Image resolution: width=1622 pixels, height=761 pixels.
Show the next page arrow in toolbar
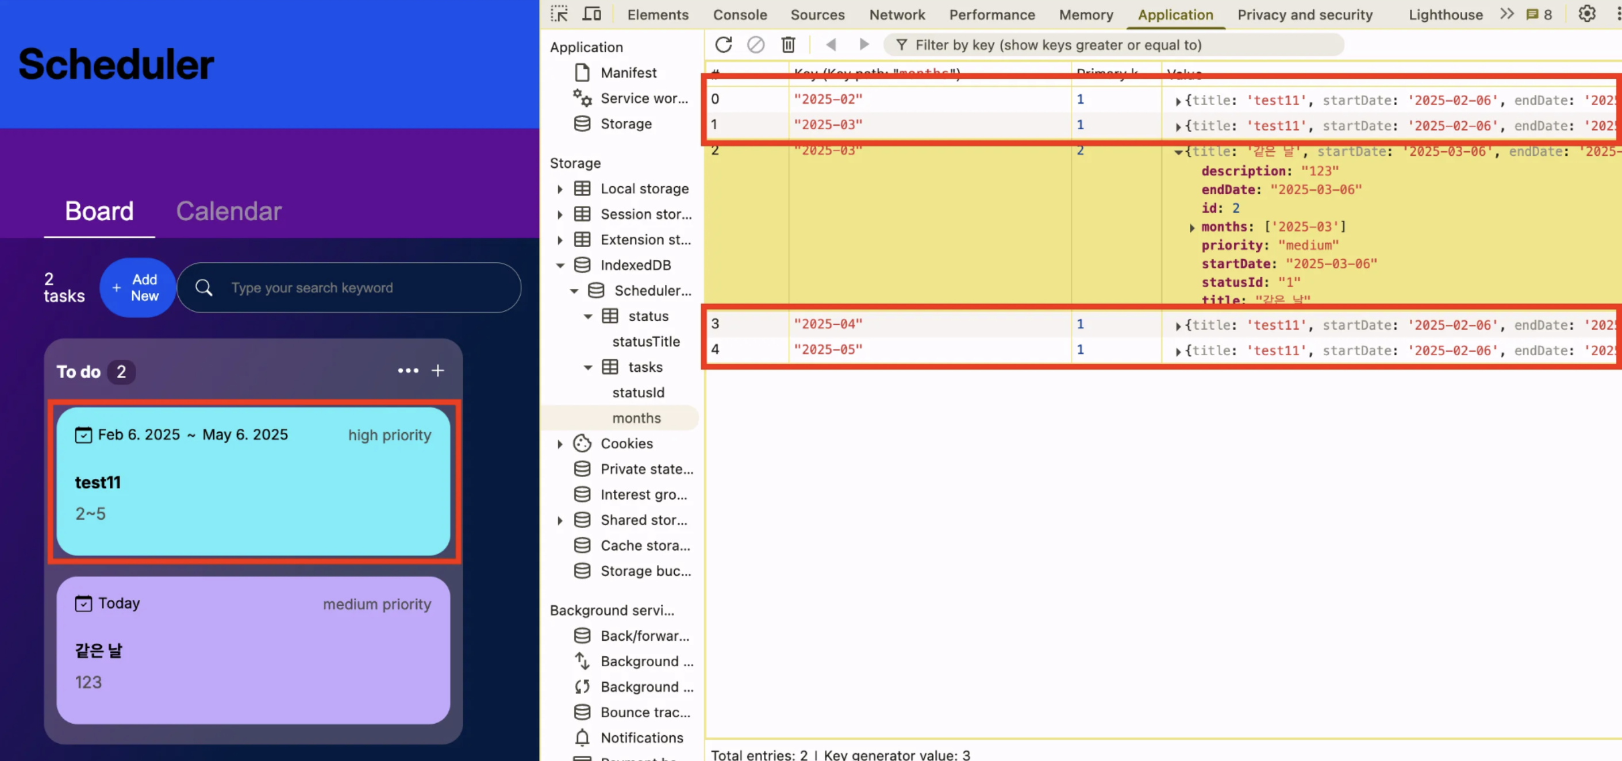pyautogui.click(x=864, y=45)
